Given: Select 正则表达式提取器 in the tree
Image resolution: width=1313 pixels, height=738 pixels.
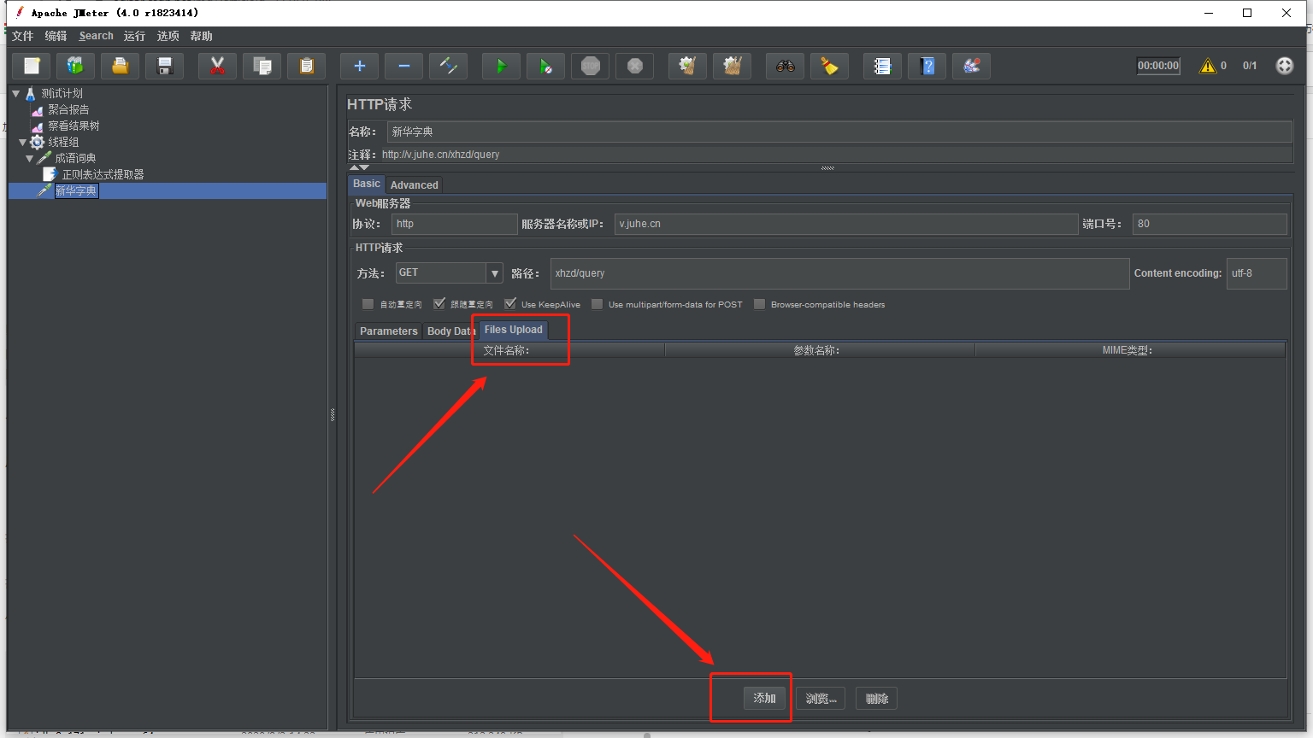Looking at the screenshot, I should point(103,174).
